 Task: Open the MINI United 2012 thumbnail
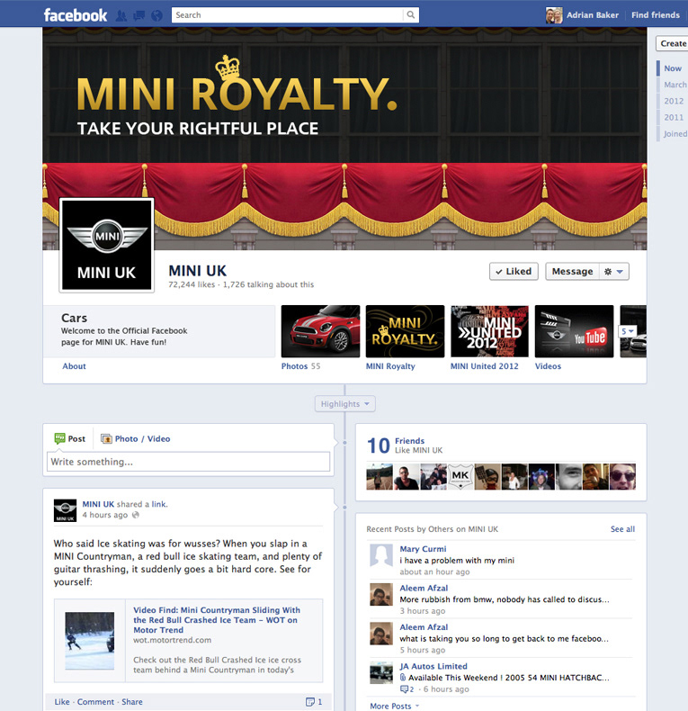(489, 331)
